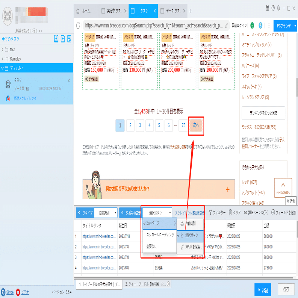Switch to the 実行中-タスク tab
Image resolution: width=298 pixels, height=298 pixels.
[113, 11]
